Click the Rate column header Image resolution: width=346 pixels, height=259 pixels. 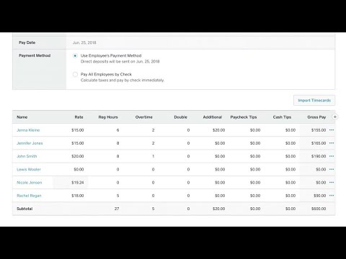(79, 117)
